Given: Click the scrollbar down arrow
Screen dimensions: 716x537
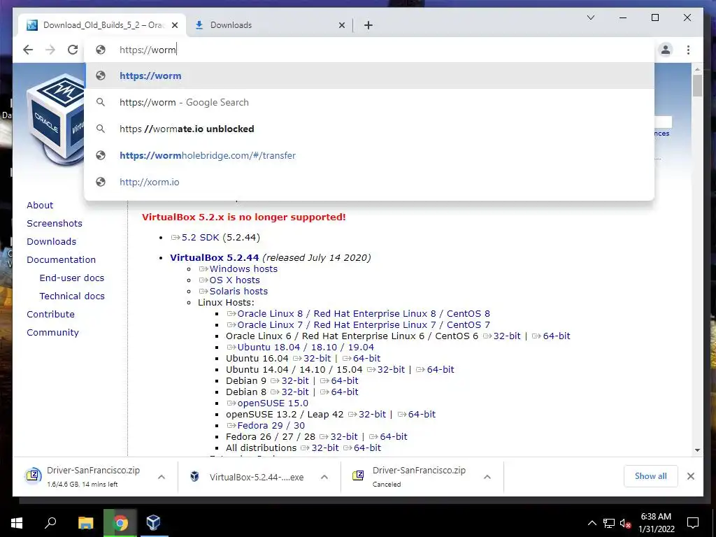Looking at the screenshot, I should click(697, 450).
